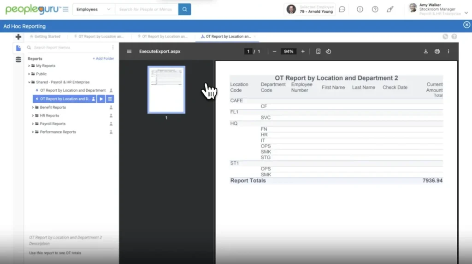Zoom out with the minus icon
The height and width of the screenshot is (264, 472).
coord(275,52)
